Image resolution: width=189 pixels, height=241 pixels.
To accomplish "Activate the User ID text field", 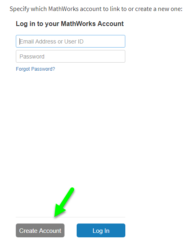I will coord(71,41).
